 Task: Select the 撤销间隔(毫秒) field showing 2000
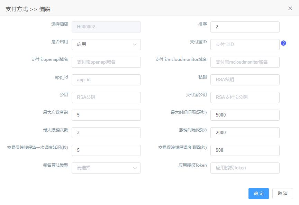tap(245, 133)
